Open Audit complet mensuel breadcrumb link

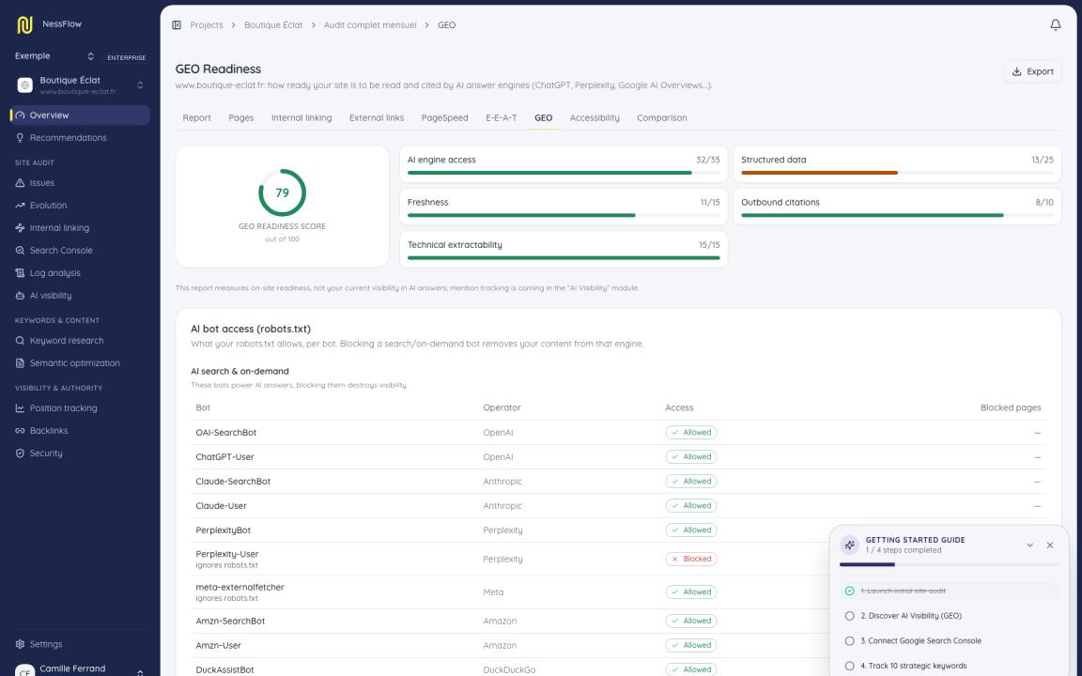[x=370, y=24]
